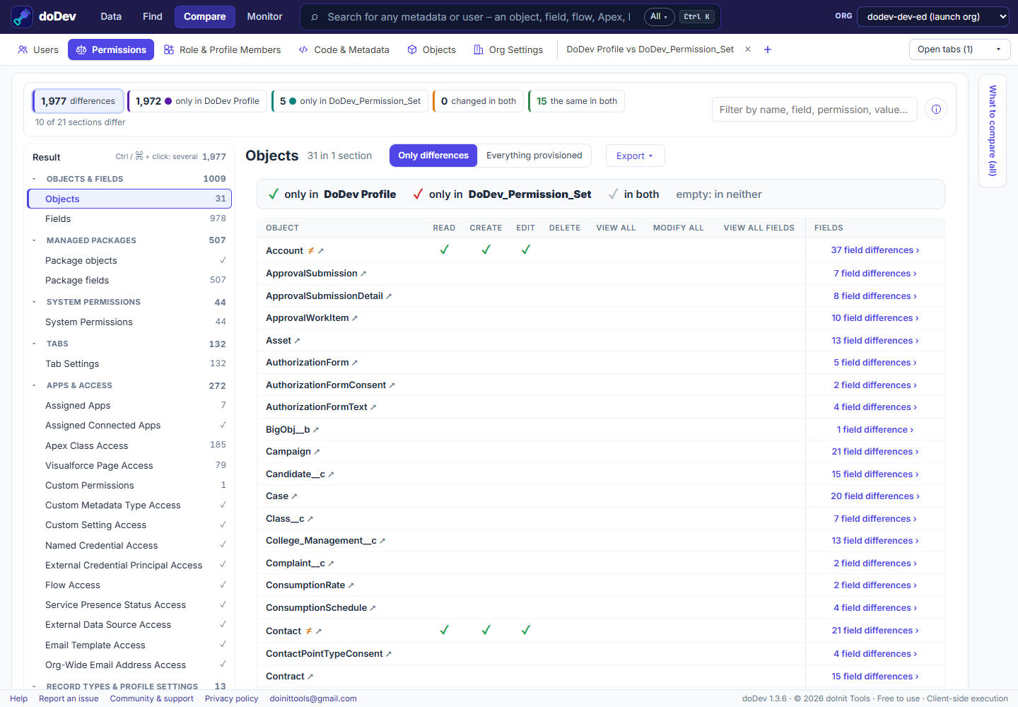Image resolution: width=1018 pixels, height=707 pixels.
Task: Open Contact object via its arrow icon
Action: [319, 631]
